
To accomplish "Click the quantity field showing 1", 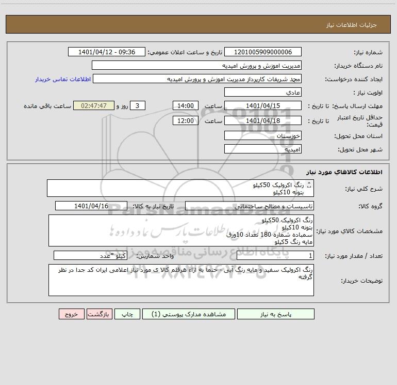I will (275, 256).
